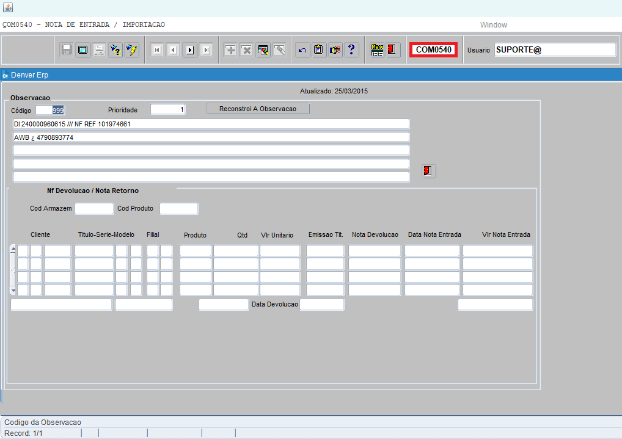
Task: Click the Código field with 999
Action: (x=50, y=111)
